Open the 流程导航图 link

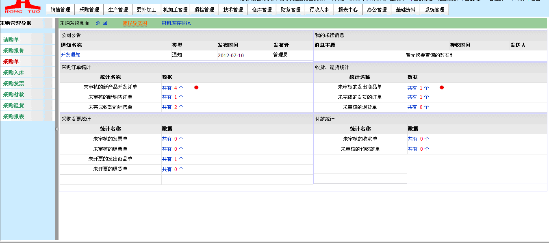pos(135,24)
